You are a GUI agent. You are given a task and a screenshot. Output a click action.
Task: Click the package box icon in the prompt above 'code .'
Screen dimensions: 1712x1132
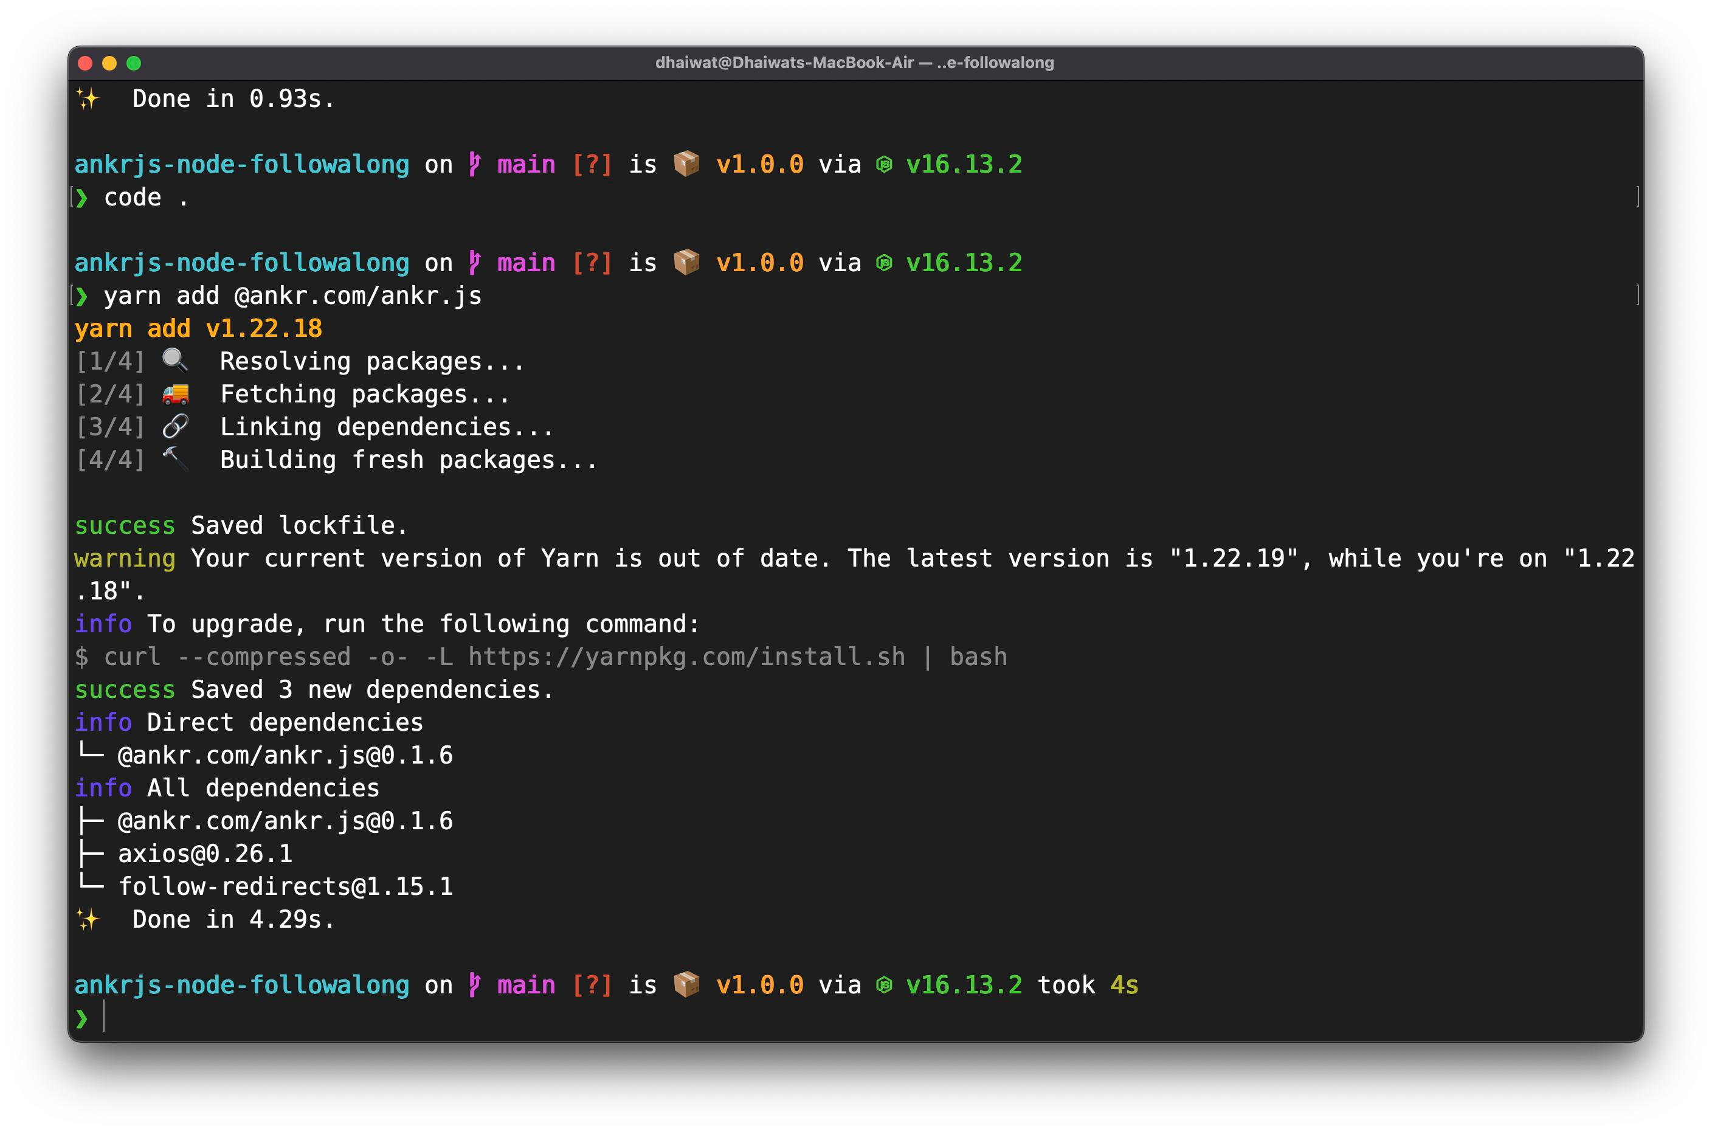point(686,164)
